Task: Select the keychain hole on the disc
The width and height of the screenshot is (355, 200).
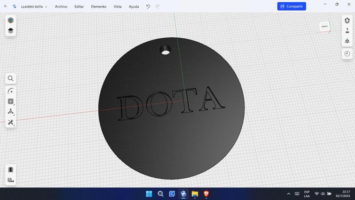Action: click(x=165, y=50)
